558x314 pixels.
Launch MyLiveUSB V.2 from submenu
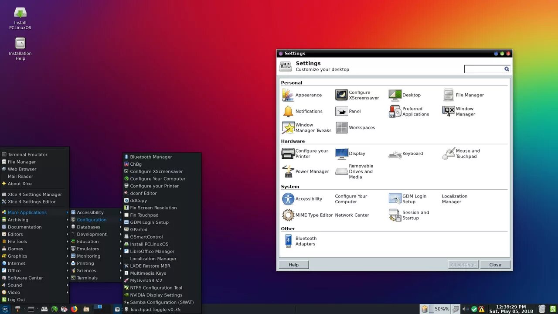pos(162,280)
